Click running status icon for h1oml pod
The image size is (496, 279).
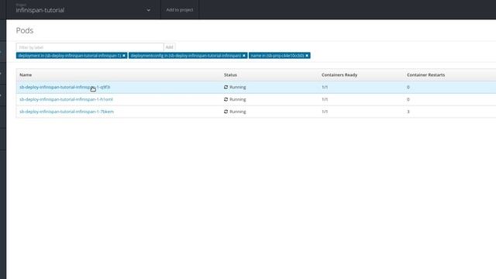(226, 99)
